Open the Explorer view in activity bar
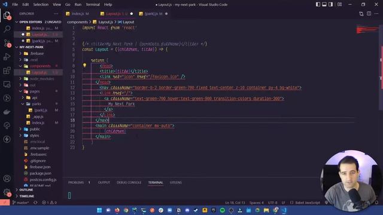This screenshot has width=383, height=215. (7, 16)
